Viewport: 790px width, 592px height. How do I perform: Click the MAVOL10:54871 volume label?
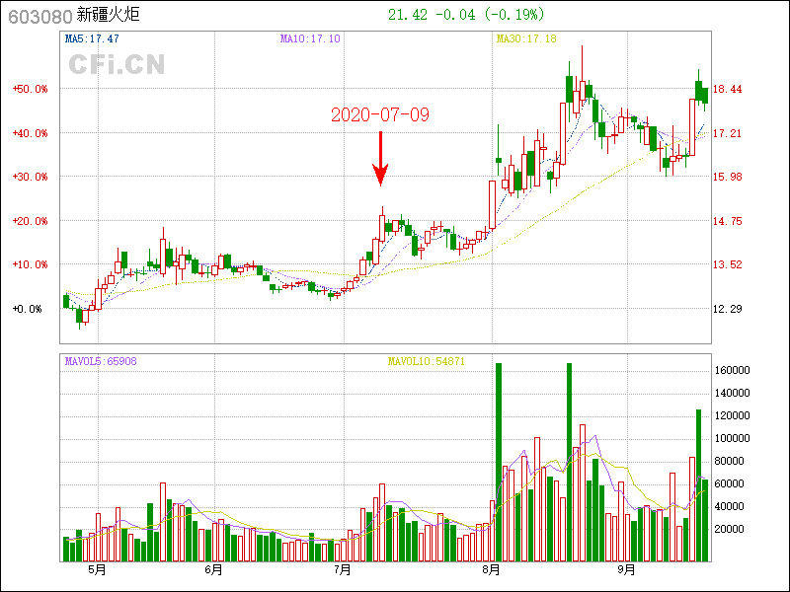point(427,361)
